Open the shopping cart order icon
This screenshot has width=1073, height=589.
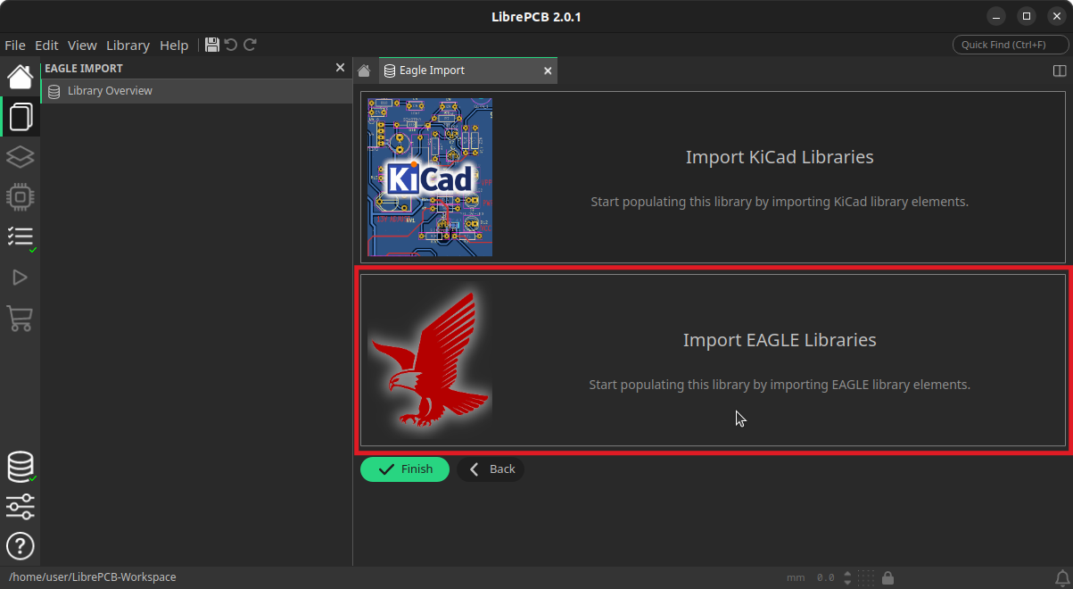tap(20, 318)
